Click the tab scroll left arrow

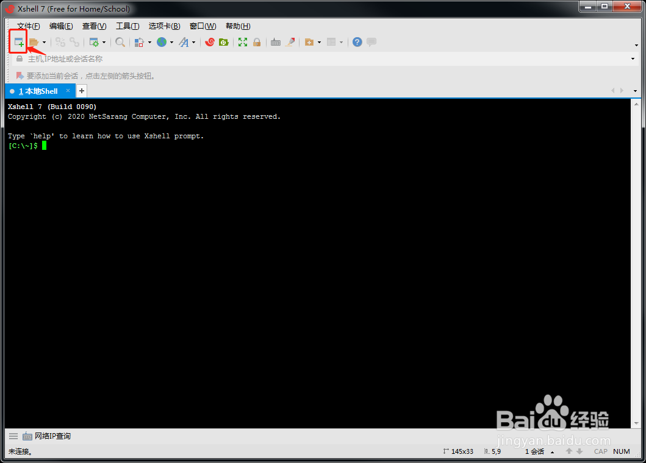click(612, 91)
